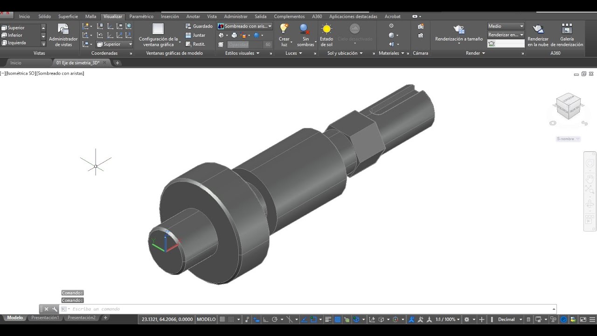Open the 1:1 / 100% annotation scale dropdown
The image size is (597, 336).
448,320
